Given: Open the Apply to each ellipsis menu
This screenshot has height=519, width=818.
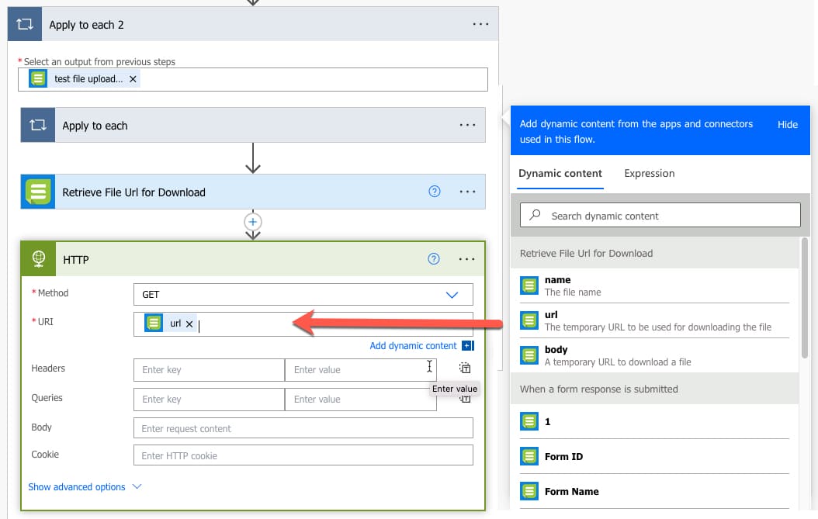Looking at the screenshot, I should point(467,125).
